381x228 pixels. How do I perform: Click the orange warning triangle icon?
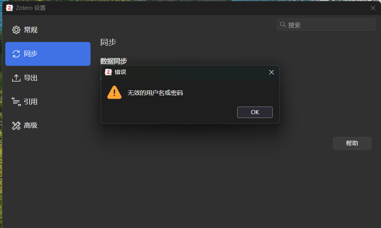pos(114,92)
